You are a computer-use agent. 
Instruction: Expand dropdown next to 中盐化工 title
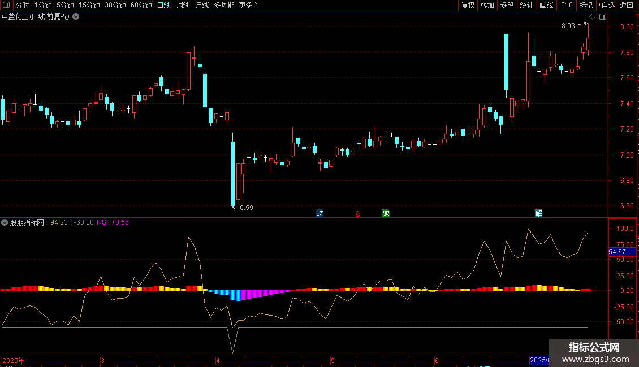(76, 17)
